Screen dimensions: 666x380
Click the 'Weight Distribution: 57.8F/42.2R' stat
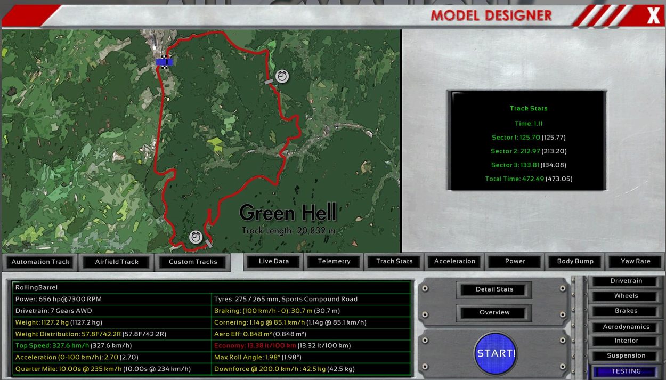pos(68,334)
